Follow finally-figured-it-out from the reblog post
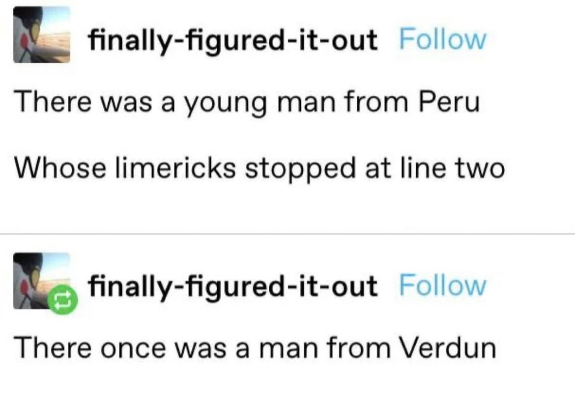 (x=442, y=285)
